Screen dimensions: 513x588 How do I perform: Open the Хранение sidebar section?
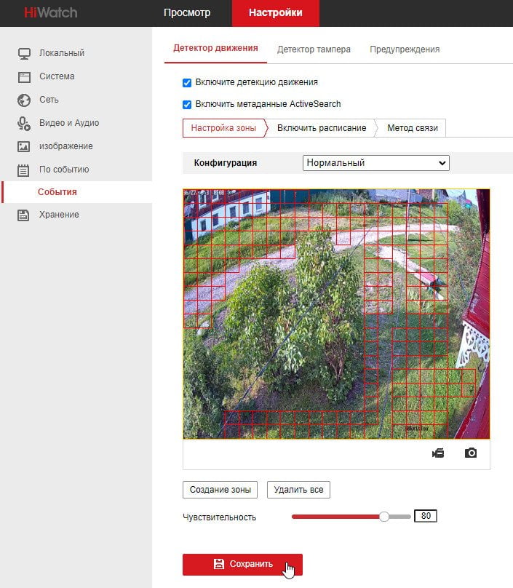pos(59,215)
